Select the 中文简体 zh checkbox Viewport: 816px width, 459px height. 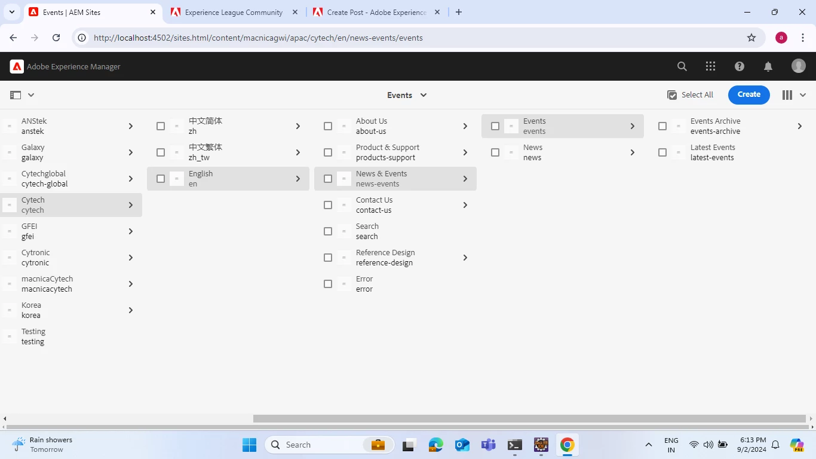(x=161, y=126)
